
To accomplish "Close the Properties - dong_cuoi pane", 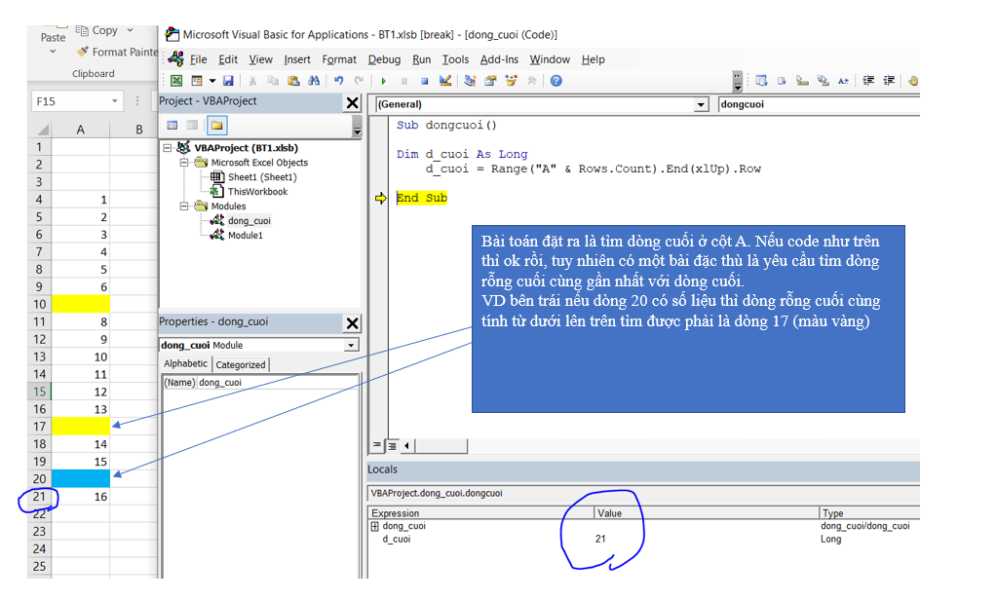I will 352,322.
